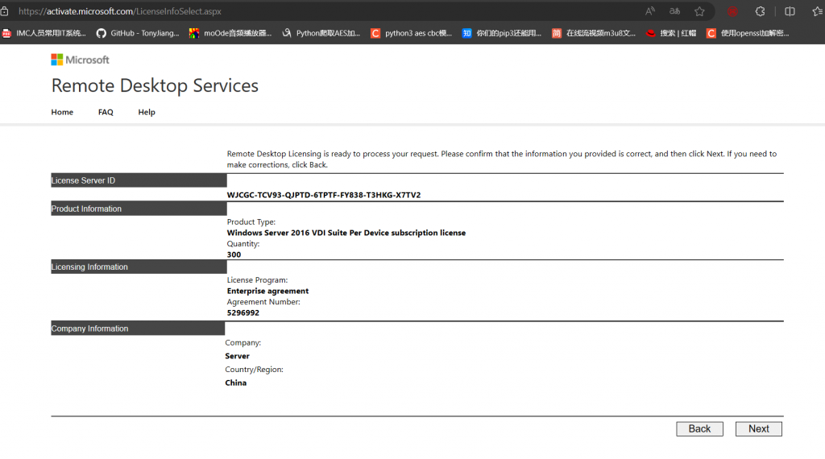Open the Home menu item

62,112
